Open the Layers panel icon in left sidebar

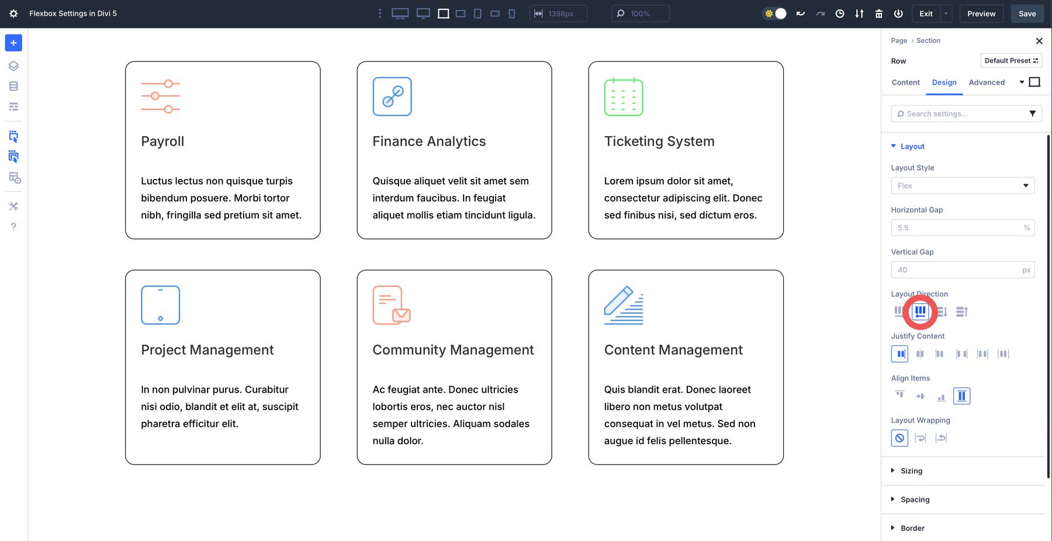pyautogui.click(x=13, y=66)
